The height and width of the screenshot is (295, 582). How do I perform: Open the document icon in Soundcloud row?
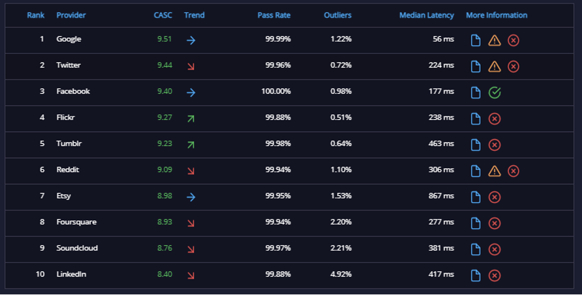pos(475,250)
